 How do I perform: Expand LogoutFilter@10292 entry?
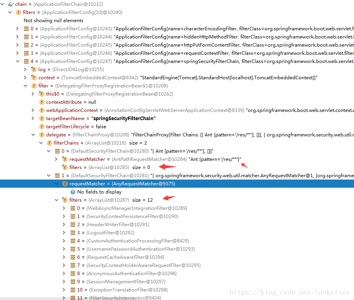coord(64,232)
